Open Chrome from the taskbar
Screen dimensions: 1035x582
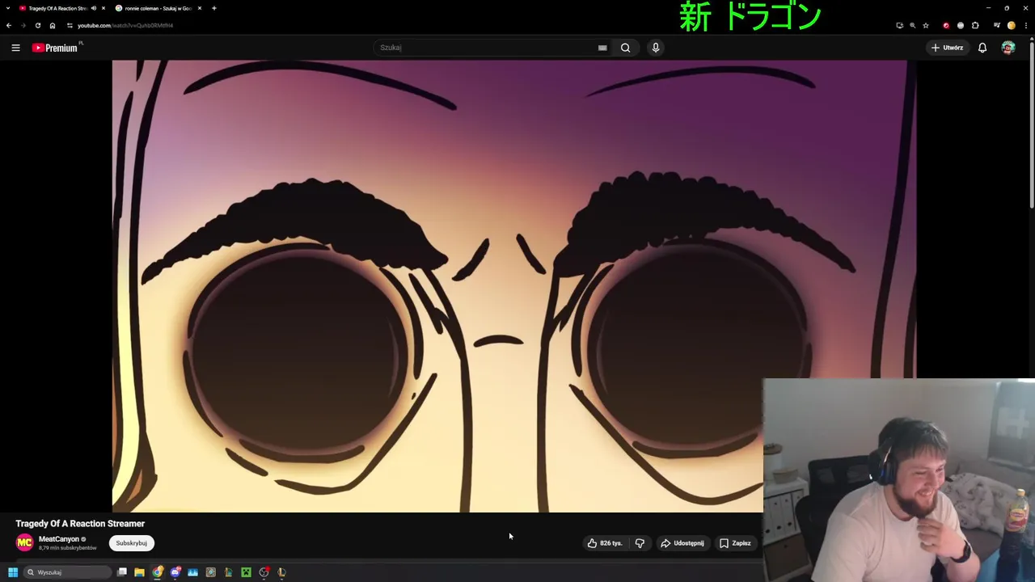(157, 572)
